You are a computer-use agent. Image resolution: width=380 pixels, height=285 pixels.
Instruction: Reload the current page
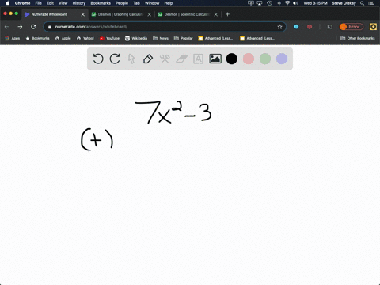tap(33, 27)
